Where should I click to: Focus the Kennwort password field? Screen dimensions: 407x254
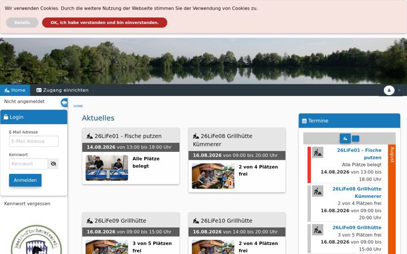(29, 164)
